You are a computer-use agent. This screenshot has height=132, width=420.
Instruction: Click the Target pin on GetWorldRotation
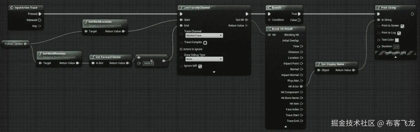point(40,63)
